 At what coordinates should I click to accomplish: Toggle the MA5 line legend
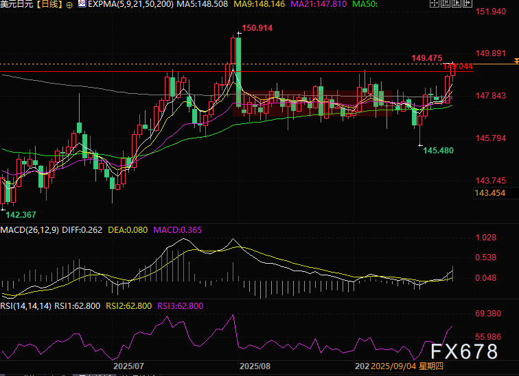pyautogui.click(x=190, y=5)
